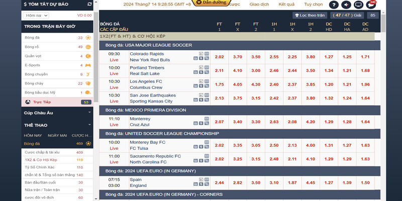
Task: Open grid scoreboard icon for Colorado Rapids match
Action: pos(207,54)
